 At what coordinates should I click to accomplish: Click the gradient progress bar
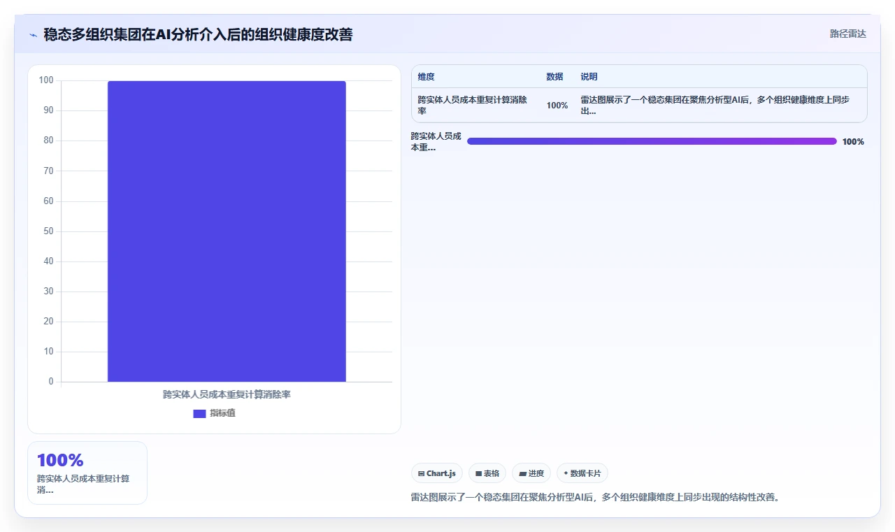click(x=652, y=141)
